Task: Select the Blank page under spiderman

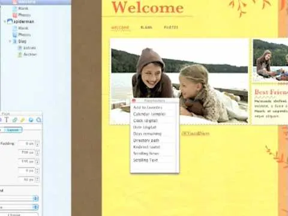Action: [x=23, y=28]
